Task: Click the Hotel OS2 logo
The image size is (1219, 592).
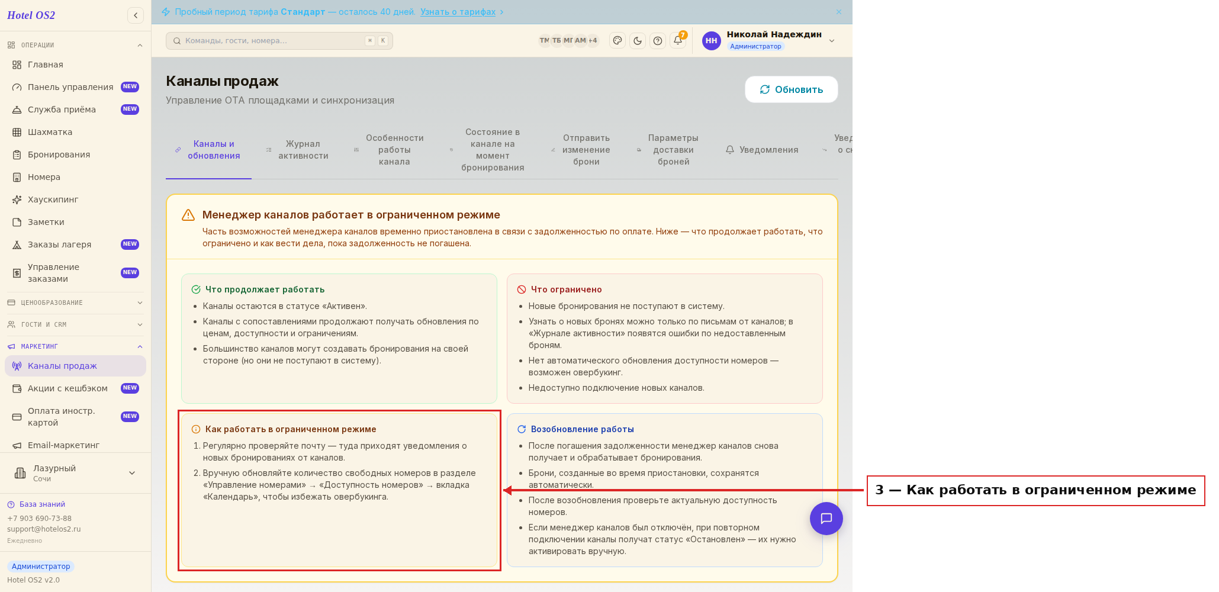Action: pos(31,15)
